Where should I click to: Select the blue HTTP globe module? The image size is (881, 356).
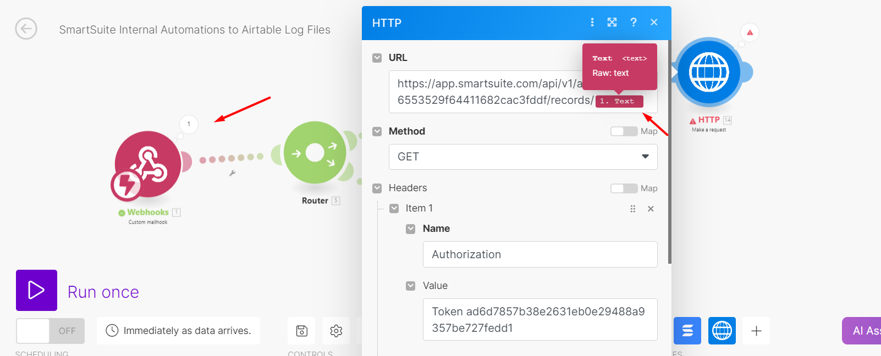[709, 72]
